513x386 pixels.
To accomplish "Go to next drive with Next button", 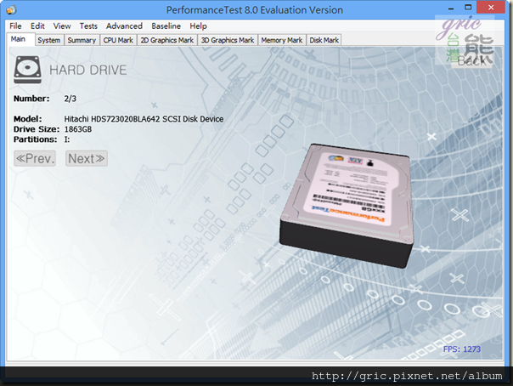I will click(x=87, y=158).
